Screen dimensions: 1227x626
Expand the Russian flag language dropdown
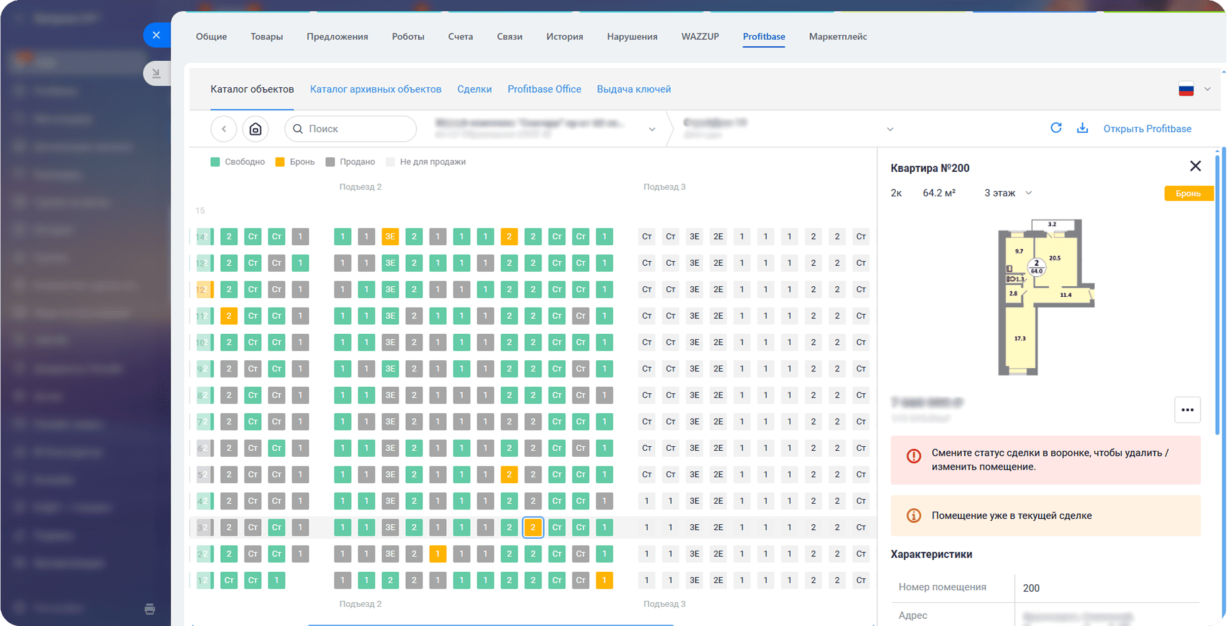pyautogui.click(x=1195, y=89)
